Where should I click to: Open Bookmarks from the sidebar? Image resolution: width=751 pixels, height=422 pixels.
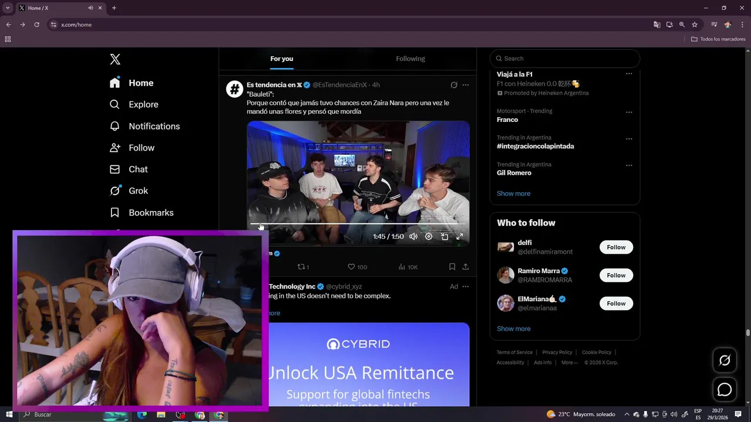pos(142,212)
